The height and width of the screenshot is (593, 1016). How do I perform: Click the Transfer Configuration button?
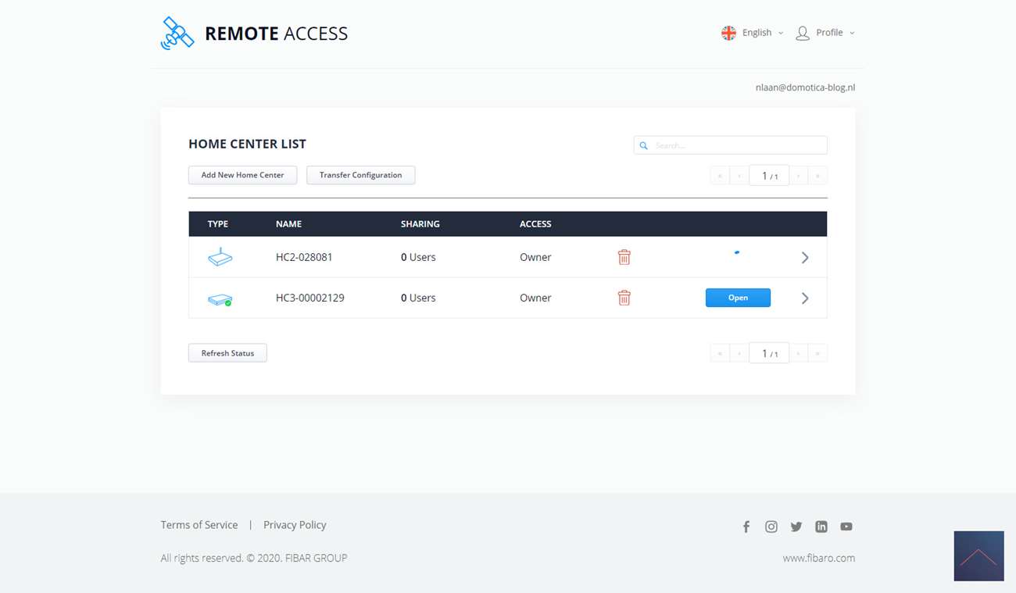pos(360,175)
